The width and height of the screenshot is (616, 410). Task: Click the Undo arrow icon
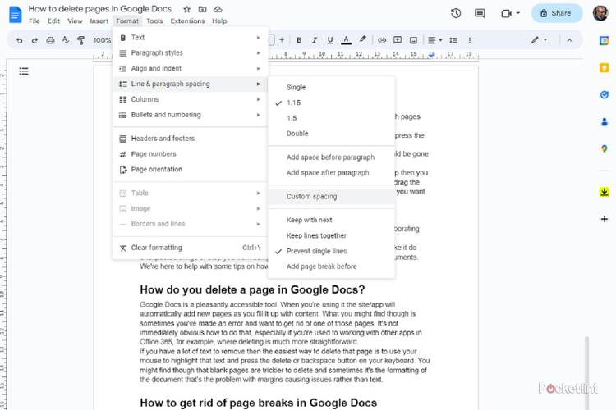19,40
